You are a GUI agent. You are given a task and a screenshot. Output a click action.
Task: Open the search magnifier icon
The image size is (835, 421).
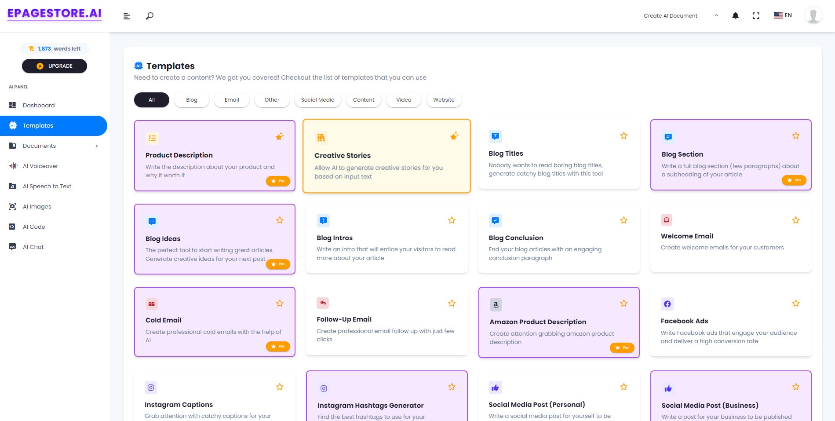(149, 16)
